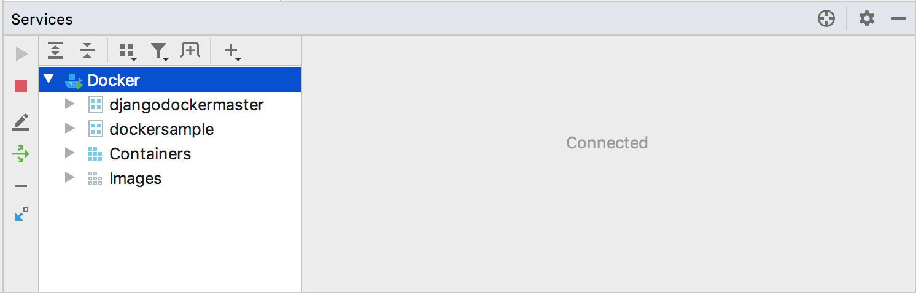Click the Expand All toolbar icon
This screenshot has height=293, width=916.
(x=56, y=51)
